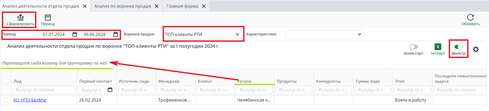
Task: Sort by the Регион column header
Action: [244, 81]
